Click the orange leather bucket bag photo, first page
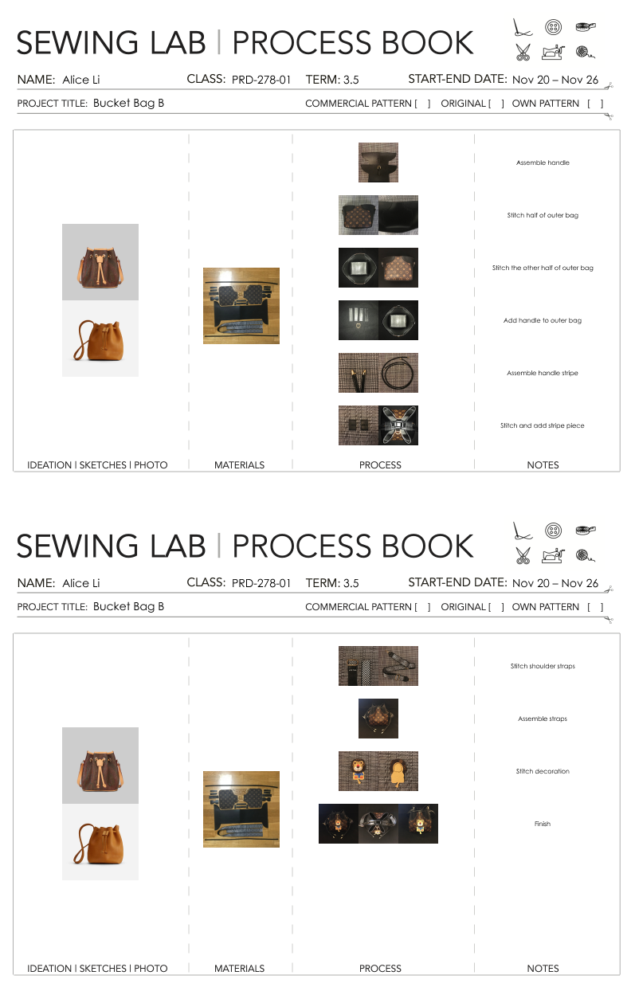 pos(100,339)
